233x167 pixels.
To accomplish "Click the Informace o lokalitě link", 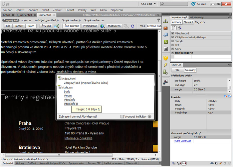I will [x=78, y=138].
